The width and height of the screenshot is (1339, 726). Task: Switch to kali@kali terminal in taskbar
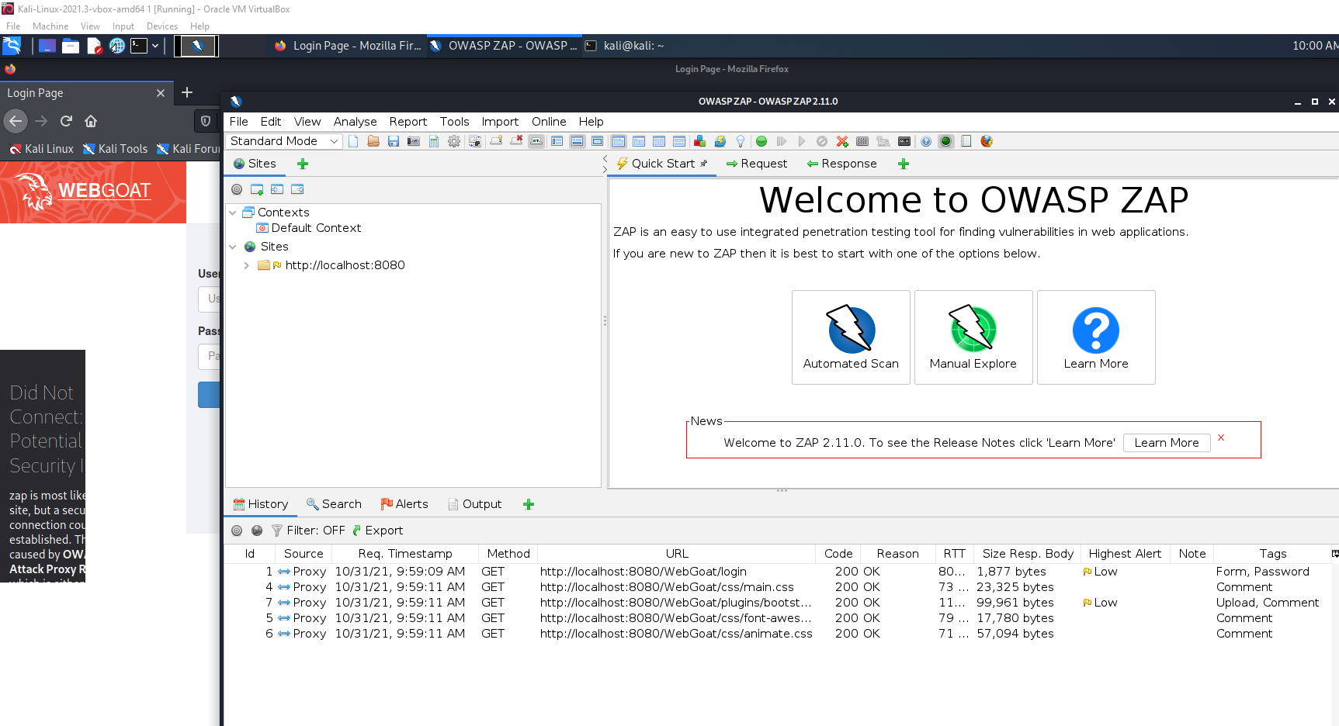click(626, 46)
